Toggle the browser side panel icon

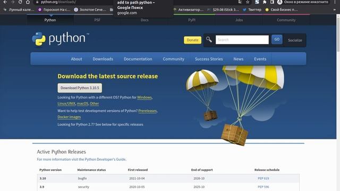click(x=272, y=2)
